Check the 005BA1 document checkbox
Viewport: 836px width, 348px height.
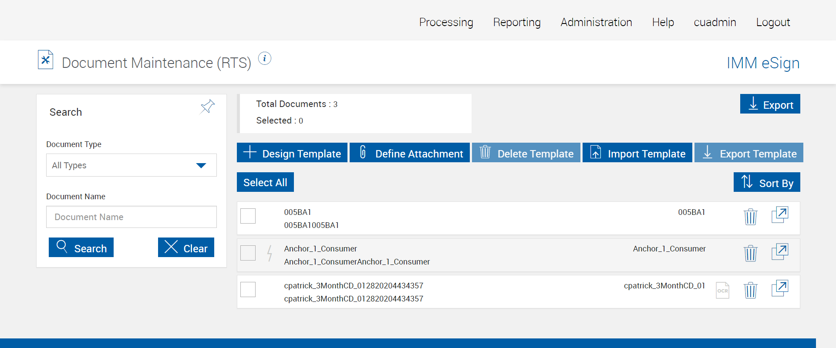click(248, 216)
